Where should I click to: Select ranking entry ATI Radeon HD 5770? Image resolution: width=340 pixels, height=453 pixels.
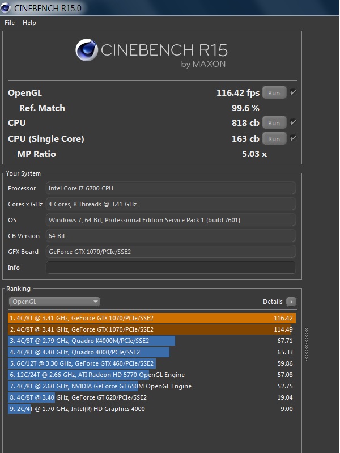pos(152,375)
